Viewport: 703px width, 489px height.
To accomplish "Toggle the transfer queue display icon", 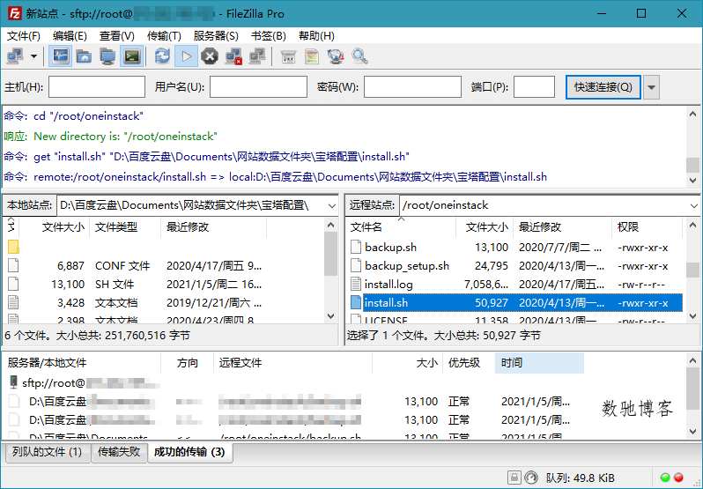I will [x=132, y=56].
